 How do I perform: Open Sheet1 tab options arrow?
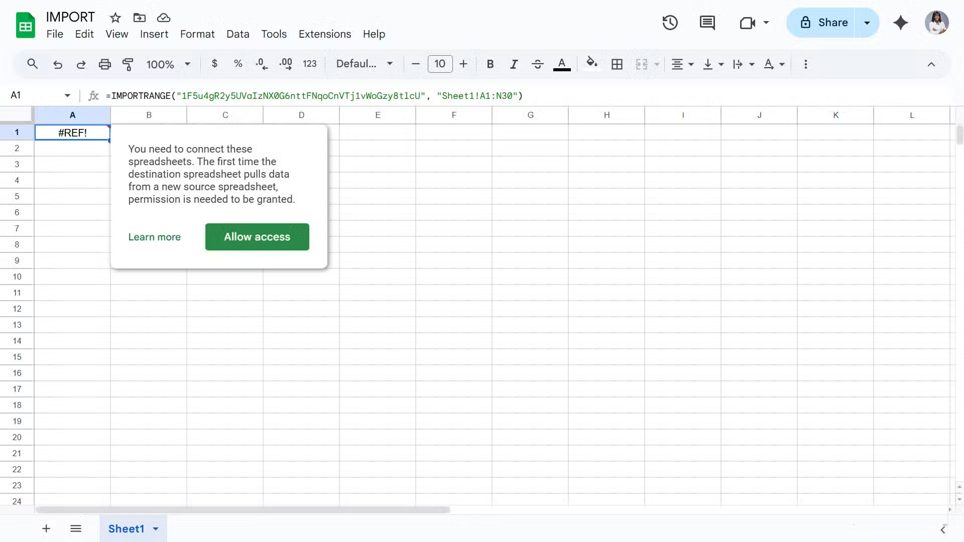point(156,528)
